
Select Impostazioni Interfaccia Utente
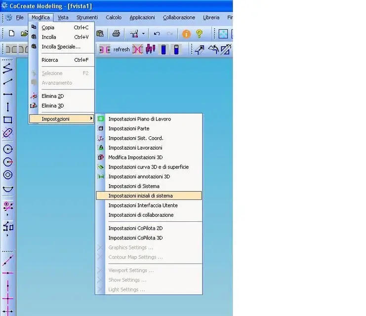149,205
